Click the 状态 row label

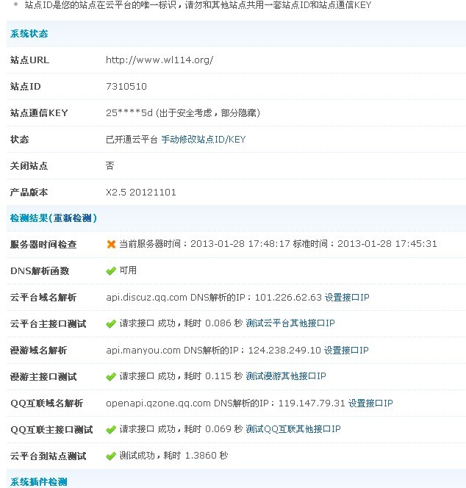pos(20,140)
